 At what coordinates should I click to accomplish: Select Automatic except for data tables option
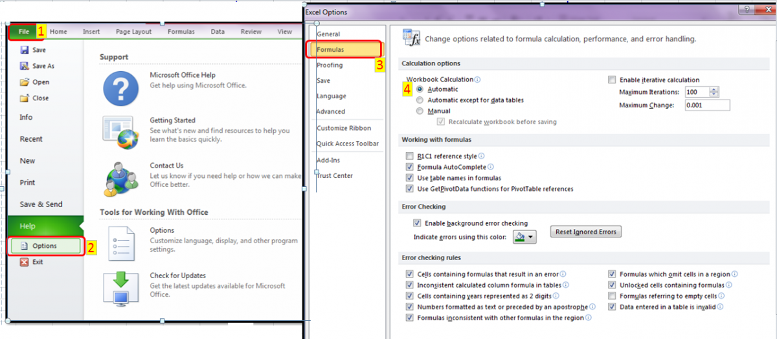tap(420, 100)
